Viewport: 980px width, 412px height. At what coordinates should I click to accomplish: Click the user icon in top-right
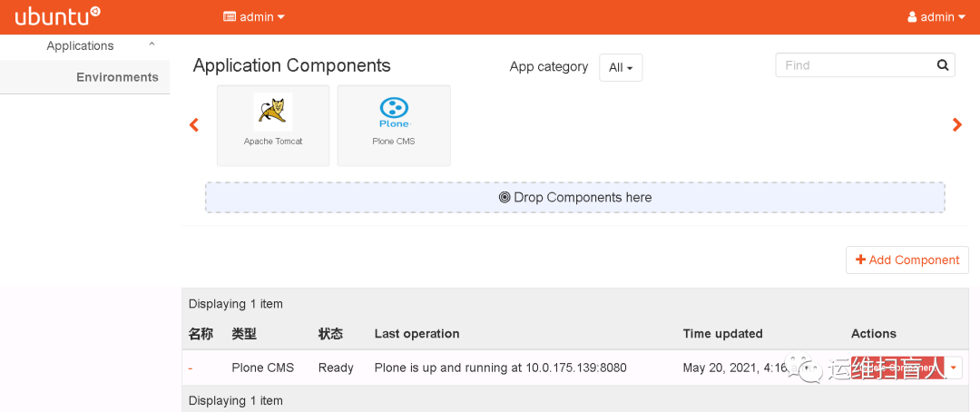[x=913, y=17]
